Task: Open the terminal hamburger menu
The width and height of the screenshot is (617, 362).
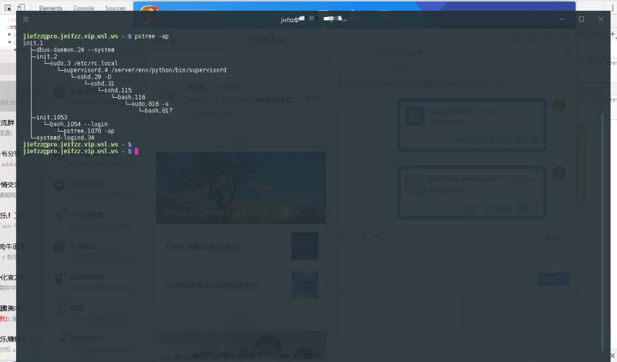Action: tap(25, 18)
